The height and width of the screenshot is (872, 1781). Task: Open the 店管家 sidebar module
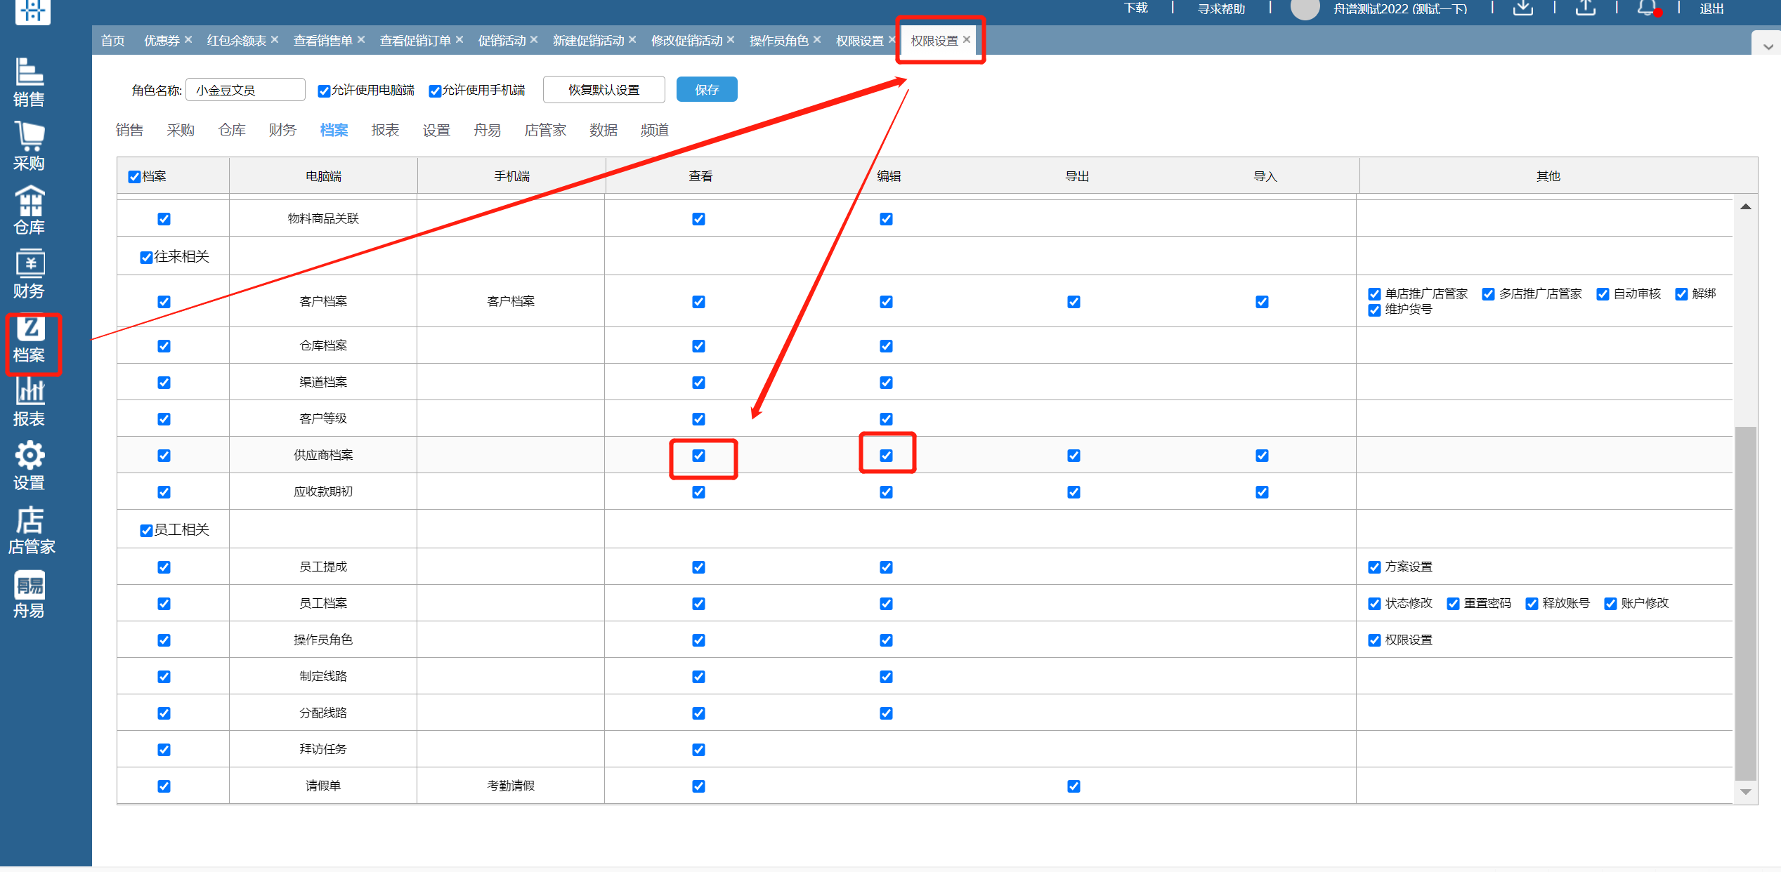(31, 529)
